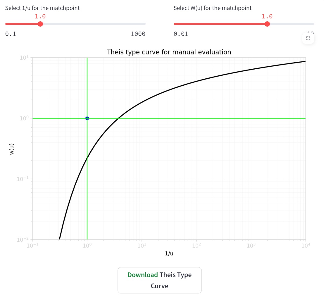Click the chart title text
Image resolution: width=324 pixels, height=299 pixels.
[169, 52]
